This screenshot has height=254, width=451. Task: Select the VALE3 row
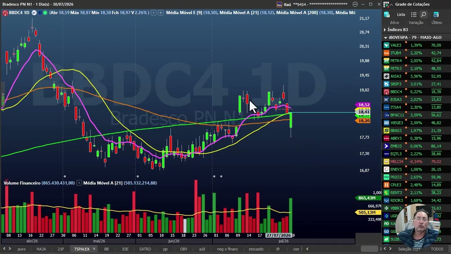tap(416, 45)
